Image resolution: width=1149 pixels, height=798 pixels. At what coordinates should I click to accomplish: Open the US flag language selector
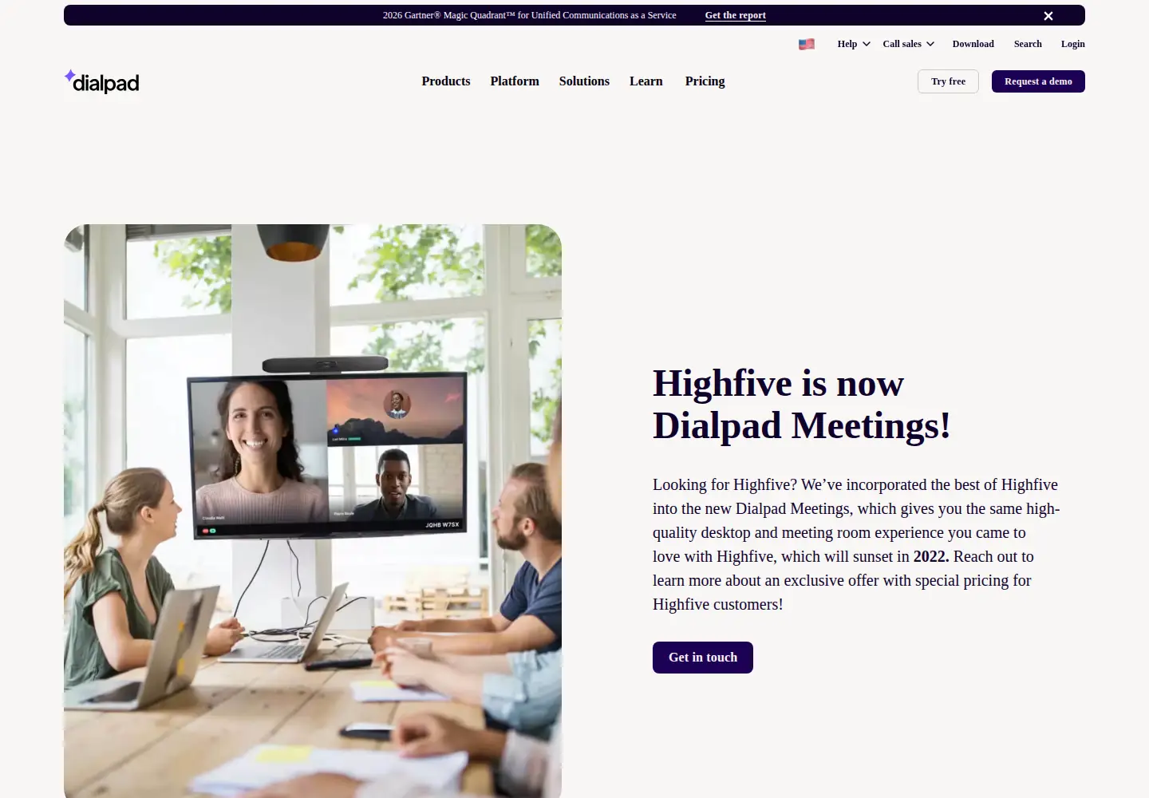point(807,45)
